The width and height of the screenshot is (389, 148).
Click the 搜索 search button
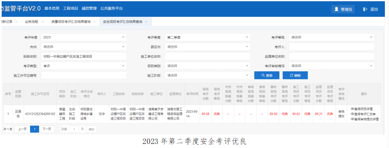[267, 75]
